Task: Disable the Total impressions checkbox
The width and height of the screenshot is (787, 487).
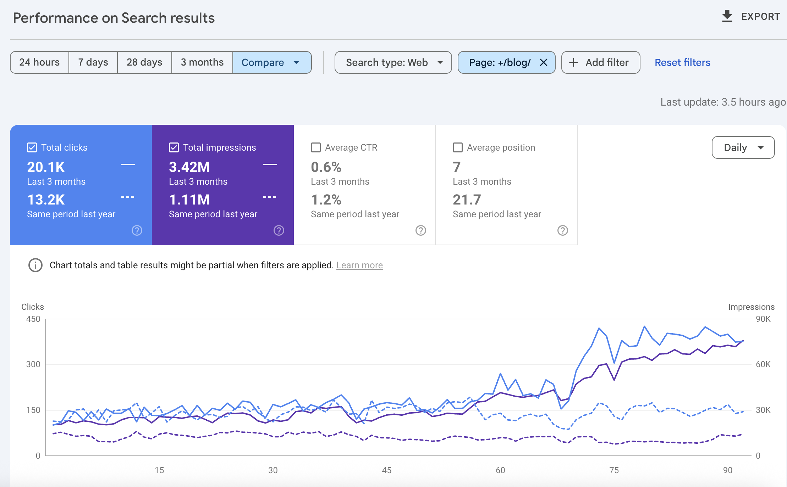Action: coord(174,147)
